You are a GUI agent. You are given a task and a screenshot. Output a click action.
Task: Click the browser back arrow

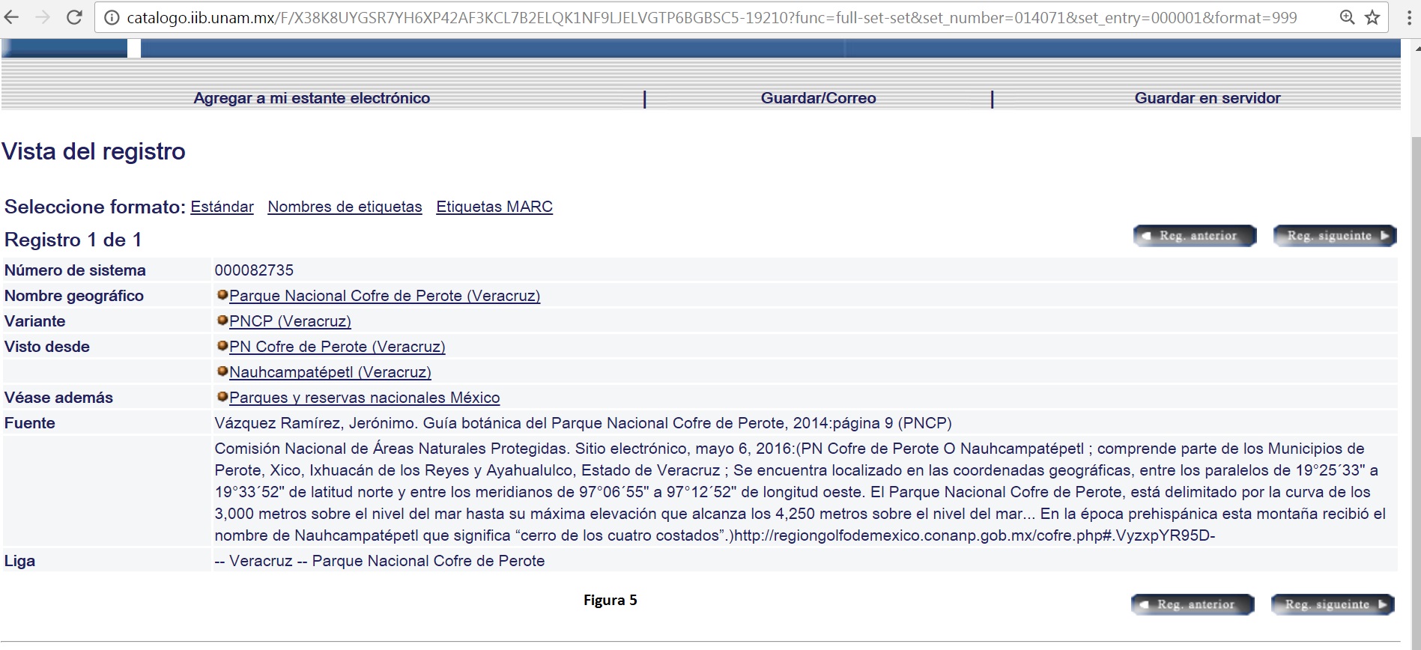coord(11,17)
